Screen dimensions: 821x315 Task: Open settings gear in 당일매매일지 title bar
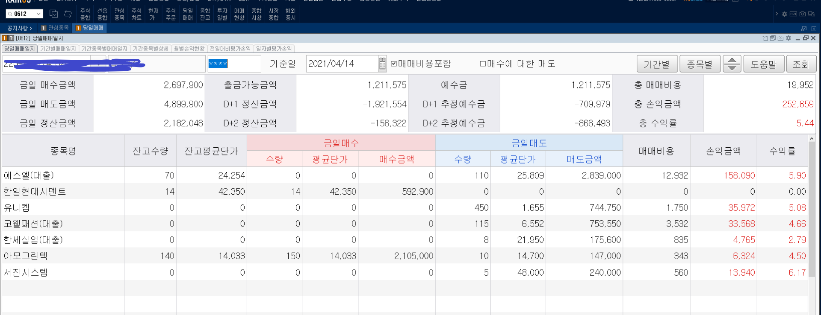pyautogui.click(x=788, y=38)
